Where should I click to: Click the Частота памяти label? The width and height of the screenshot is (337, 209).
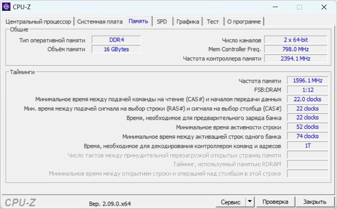tap(259, 81)
